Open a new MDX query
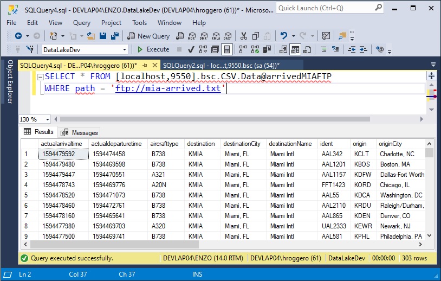The image size is (441, 281). click(192, 36)
